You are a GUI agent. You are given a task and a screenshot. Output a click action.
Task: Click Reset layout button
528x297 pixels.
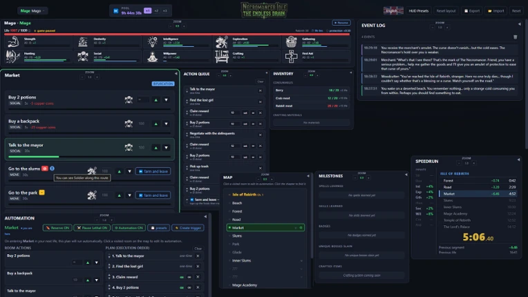446,11
